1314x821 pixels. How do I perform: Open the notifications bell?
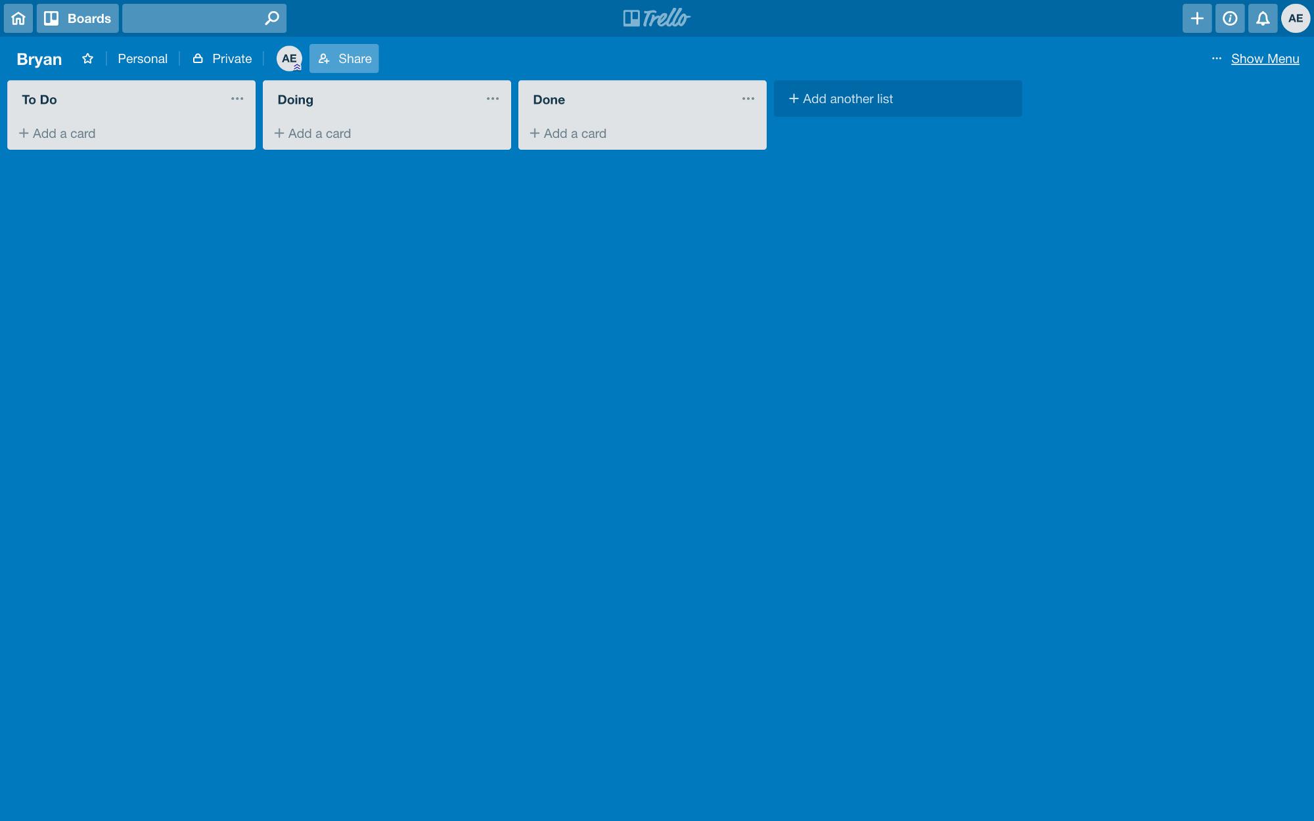(1263, 18)
